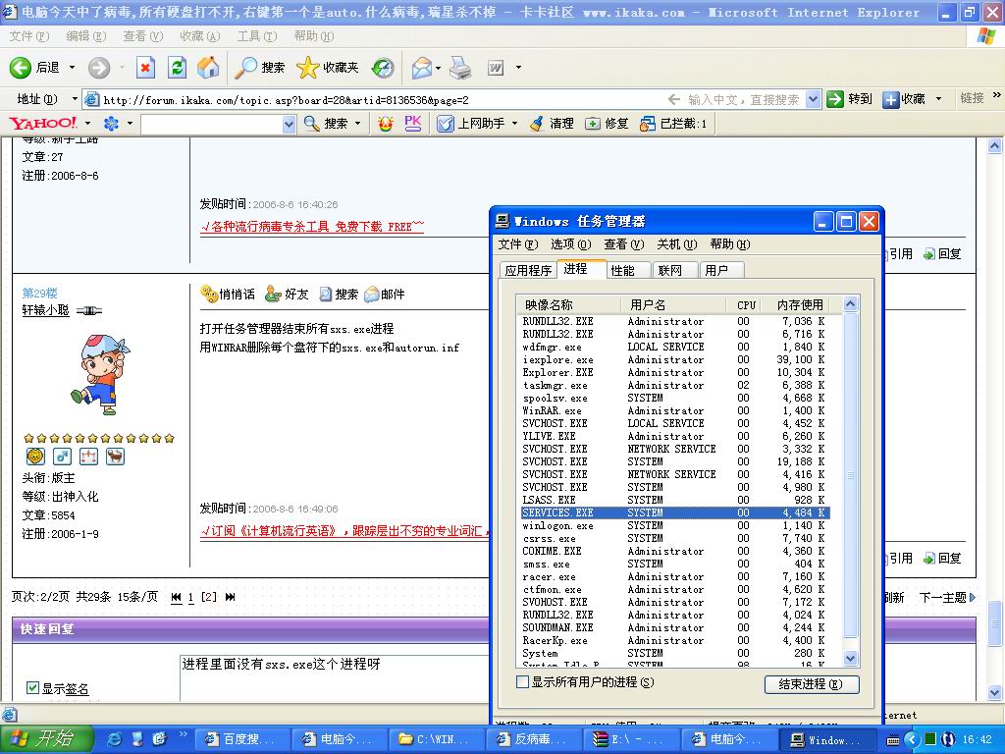Toggle the 显示签名 checkbox
The height and width of the screenshot is (754, 1005).
click(32, 688)
